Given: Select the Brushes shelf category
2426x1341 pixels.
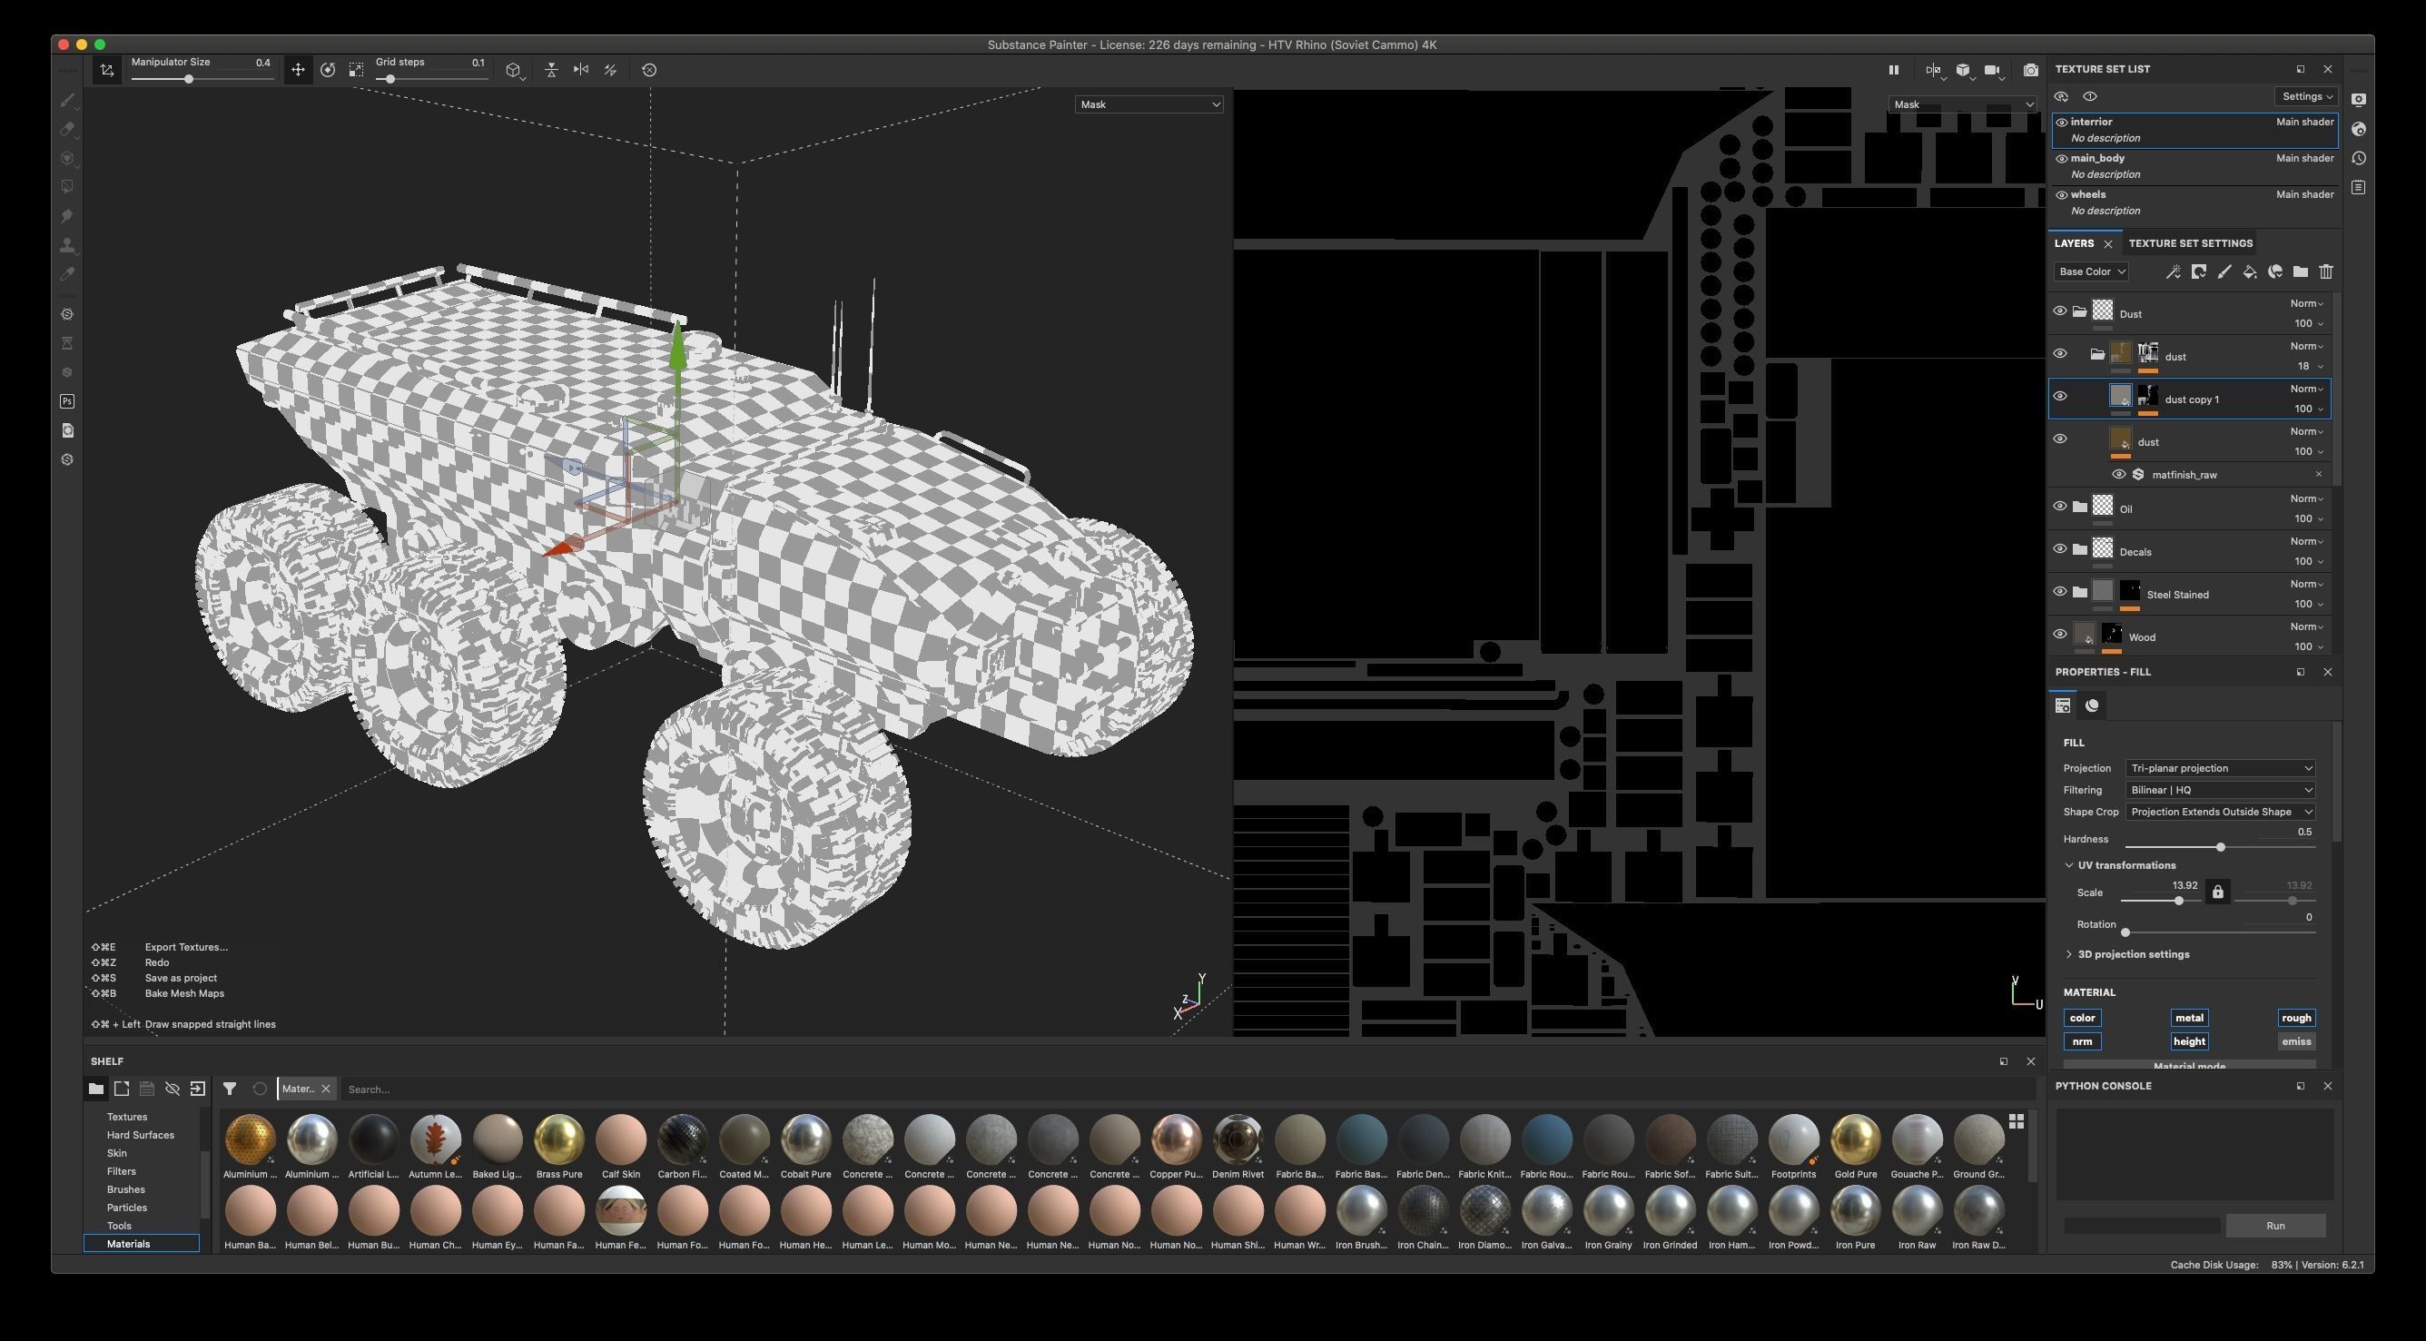Looking at the screenshot, I should point(126,1189).
